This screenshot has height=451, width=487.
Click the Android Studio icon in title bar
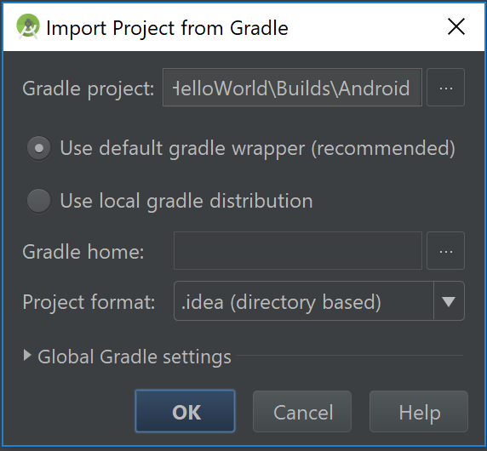pyautogui.click(x=28, y=26)
